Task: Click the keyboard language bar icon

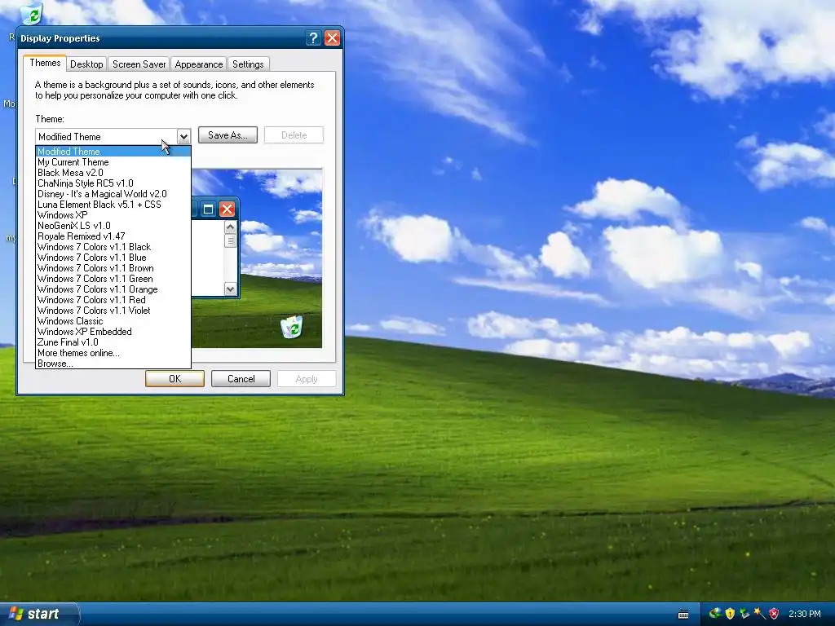Action: tap(683, 615)
